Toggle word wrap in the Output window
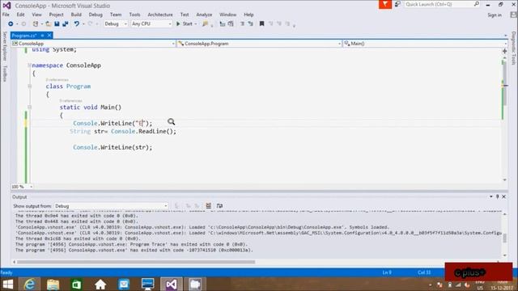 (x=219, y=206)
